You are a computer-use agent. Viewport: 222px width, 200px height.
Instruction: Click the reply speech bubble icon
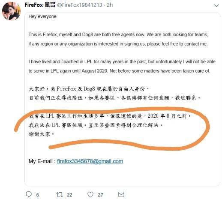(29, 194)
